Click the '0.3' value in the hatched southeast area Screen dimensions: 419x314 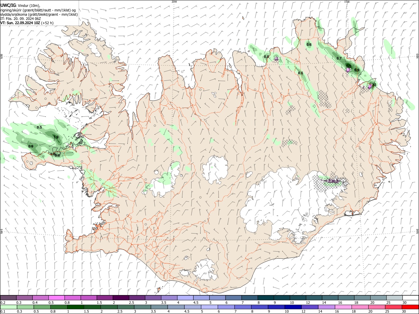tap(330, 181)
